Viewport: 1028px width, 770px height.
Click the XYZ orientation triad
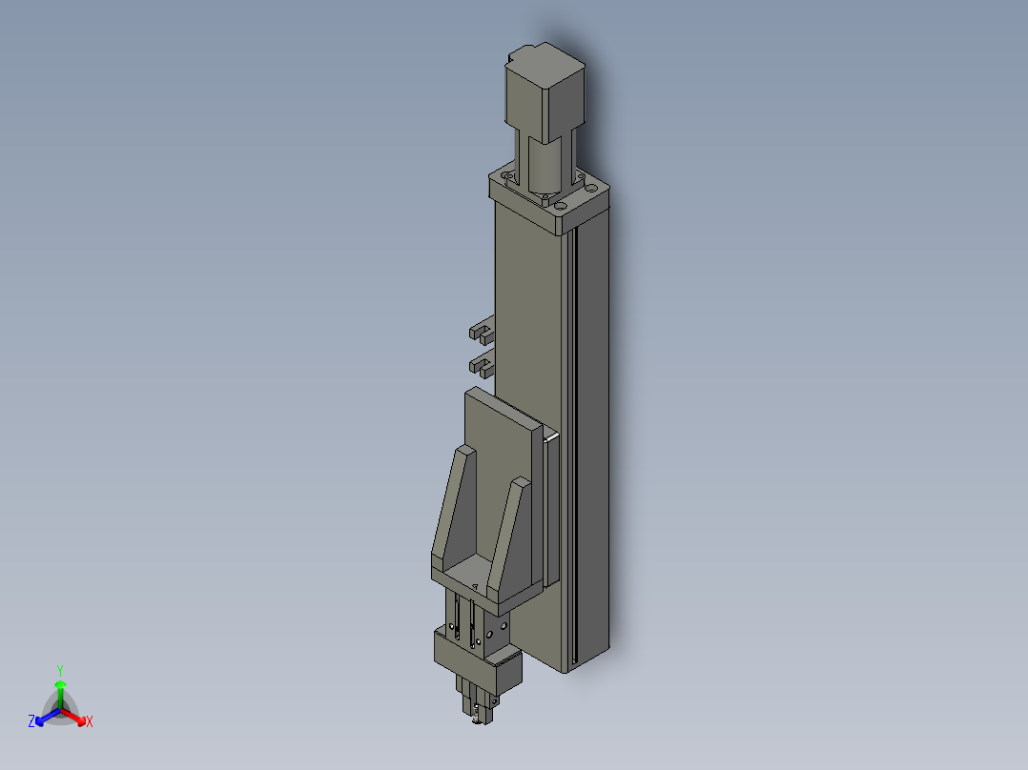60,698
